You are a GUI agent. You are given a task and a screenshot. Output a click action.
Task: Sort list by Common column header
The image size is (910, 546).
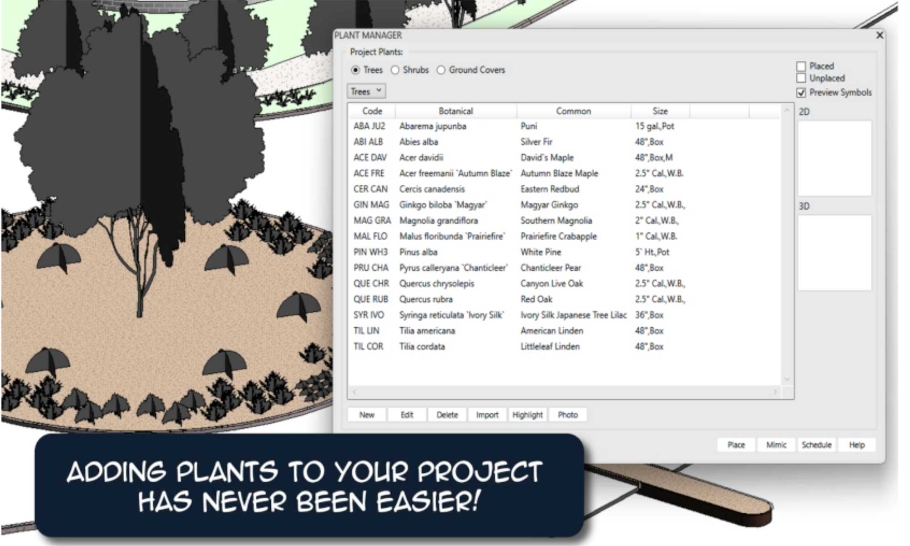pyautogui.click(x=573, y=111)
